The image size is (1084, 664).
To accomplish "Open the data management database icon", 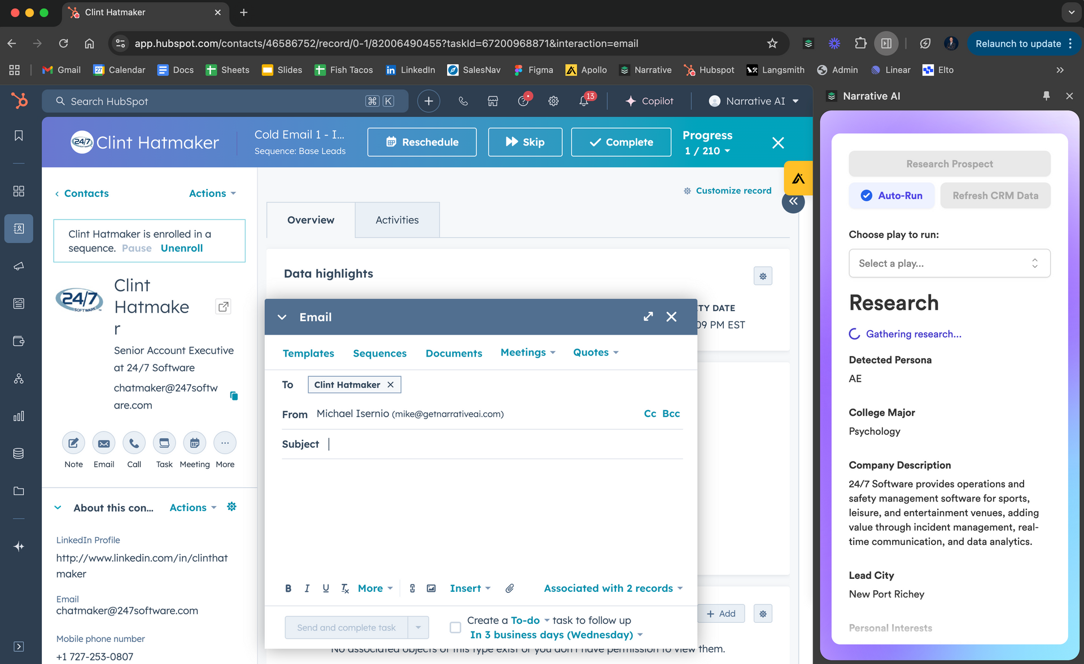I will (19, 454).
